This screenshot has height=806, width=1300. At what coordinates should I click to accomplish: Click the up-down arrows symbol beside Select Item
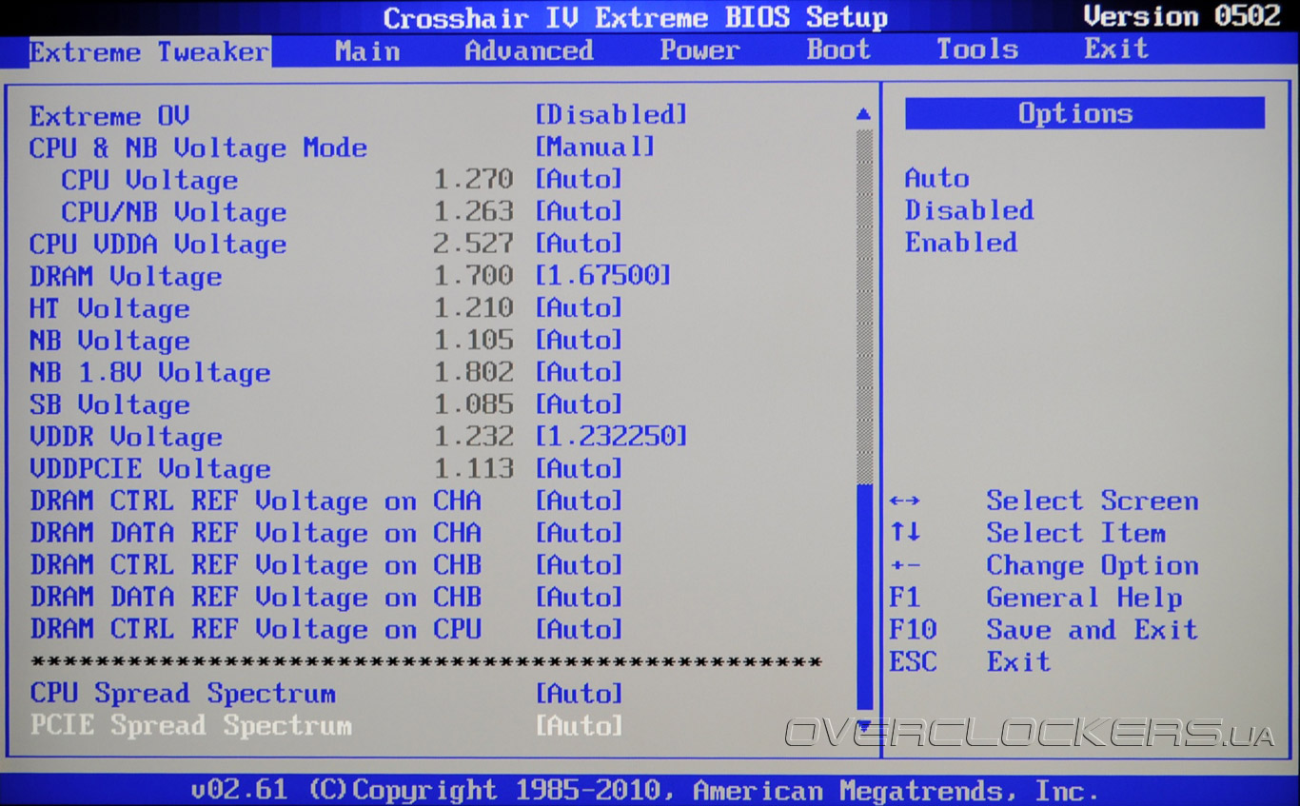[x=905, y=533]
